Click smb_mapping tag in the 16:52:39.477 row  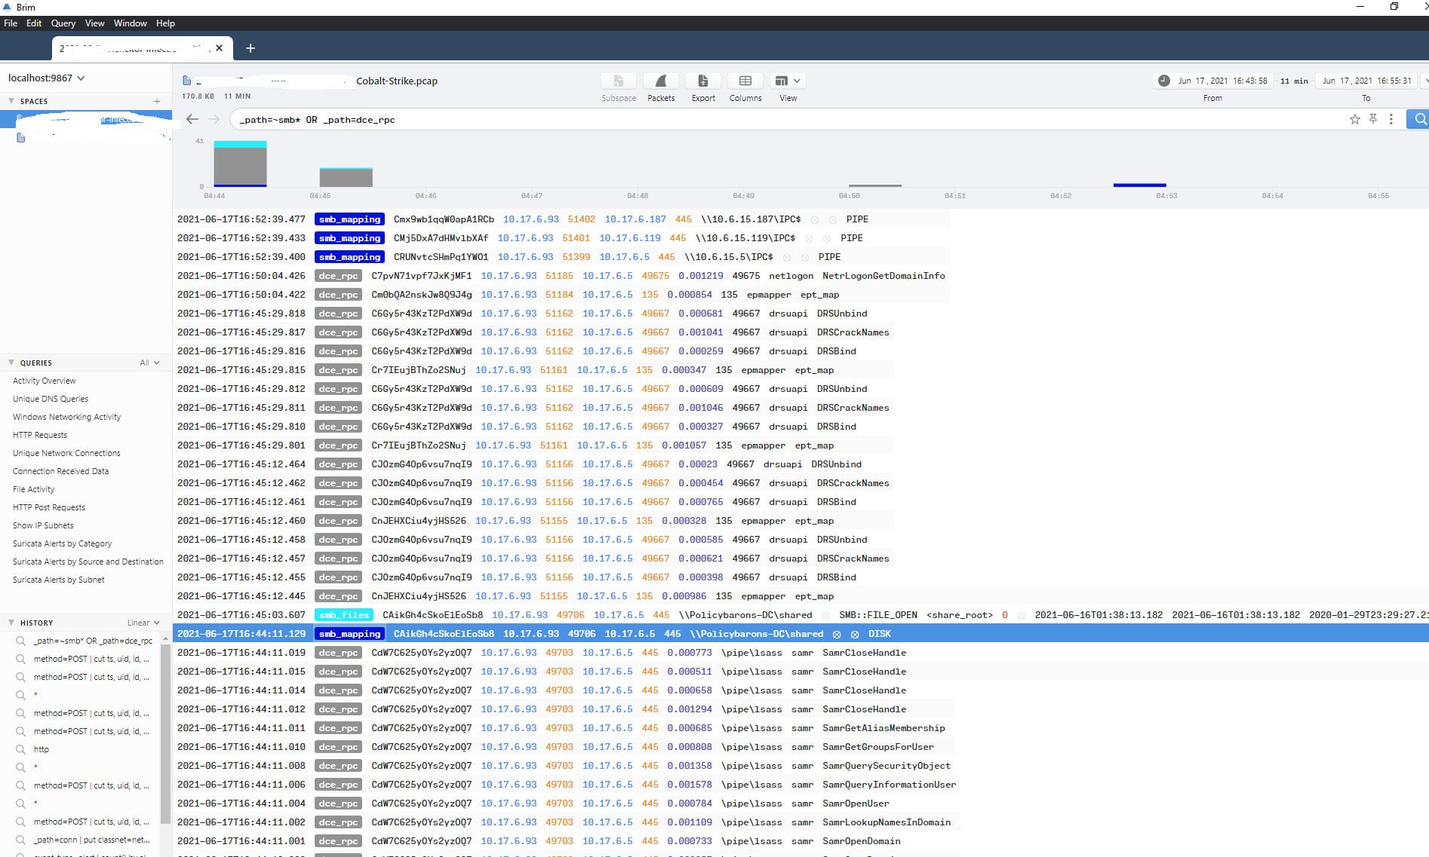pyautogui.click(x=349, y=219)
